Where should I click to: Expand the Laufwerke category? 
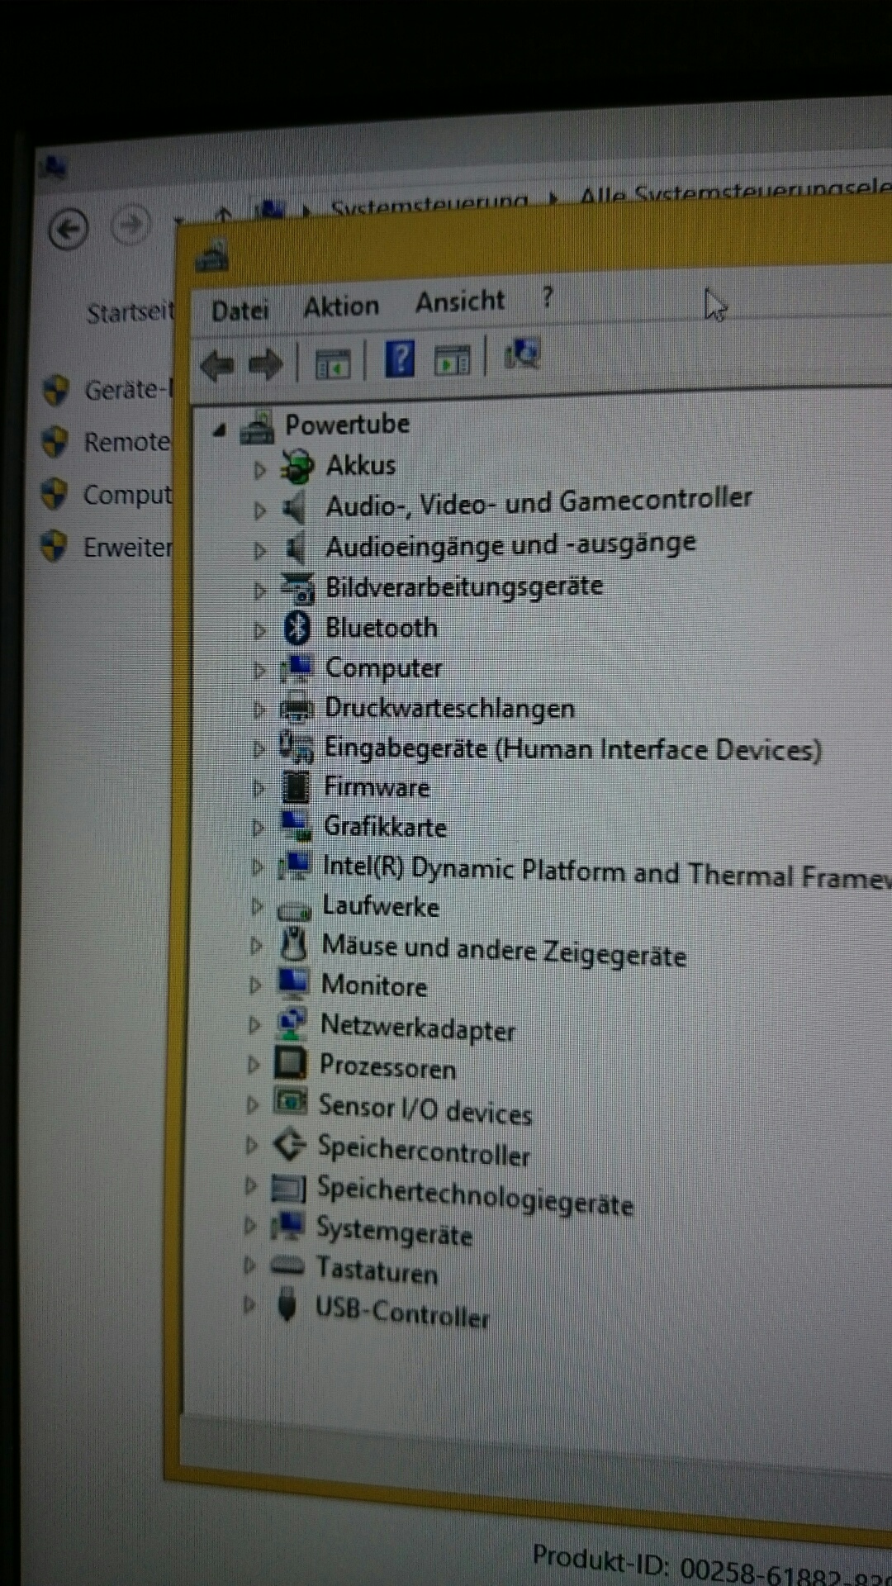click(257, 907)
